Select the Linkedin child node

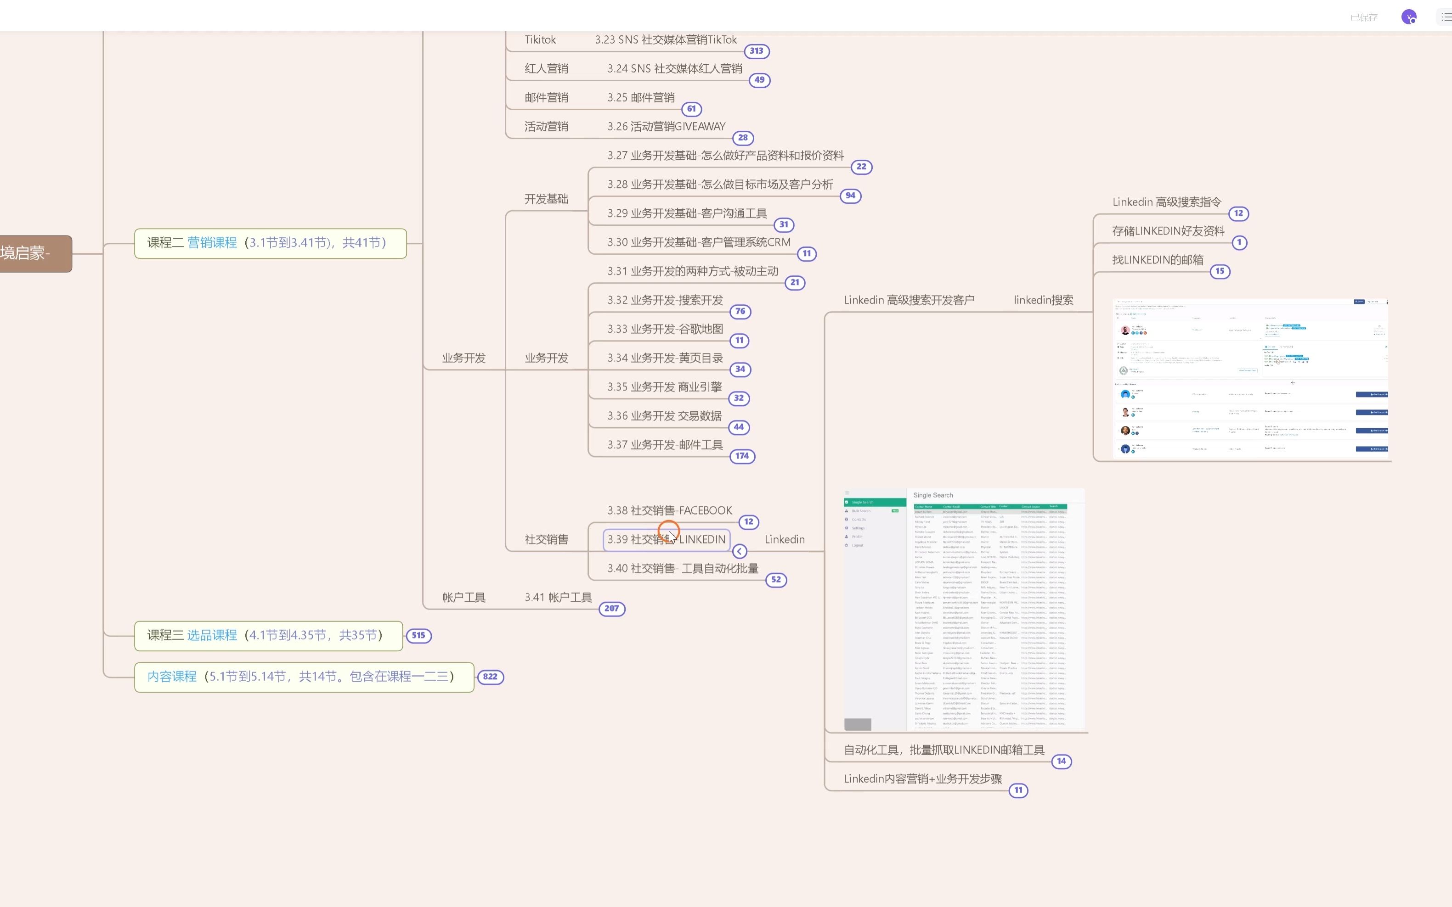[785, 539]
